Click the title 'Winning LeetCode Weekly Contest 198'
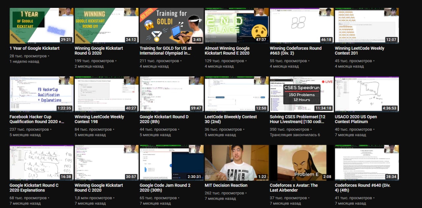 coord(100,119)
